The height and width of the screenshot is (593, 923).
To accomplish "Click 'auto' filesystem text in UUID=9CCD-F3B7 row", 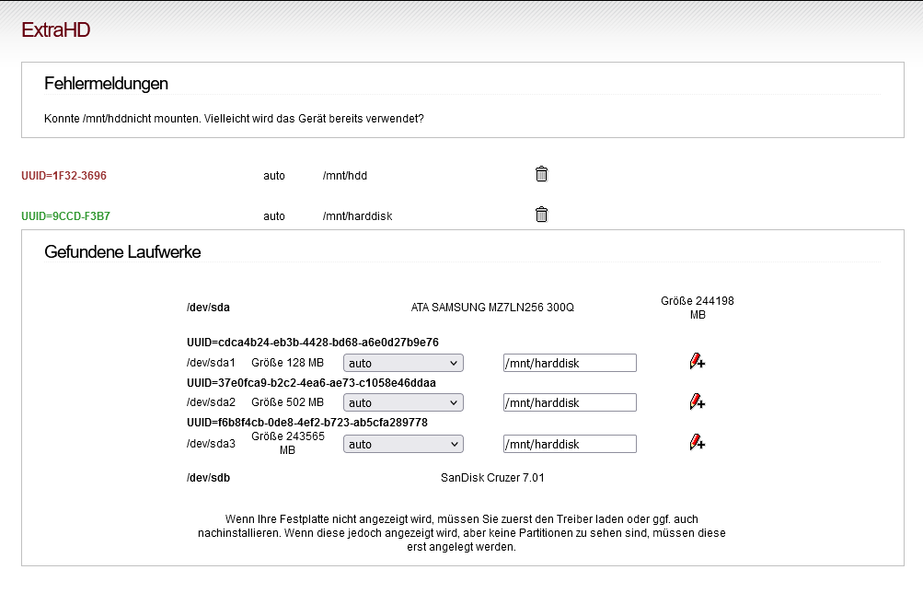I will [x=273, y=216].
